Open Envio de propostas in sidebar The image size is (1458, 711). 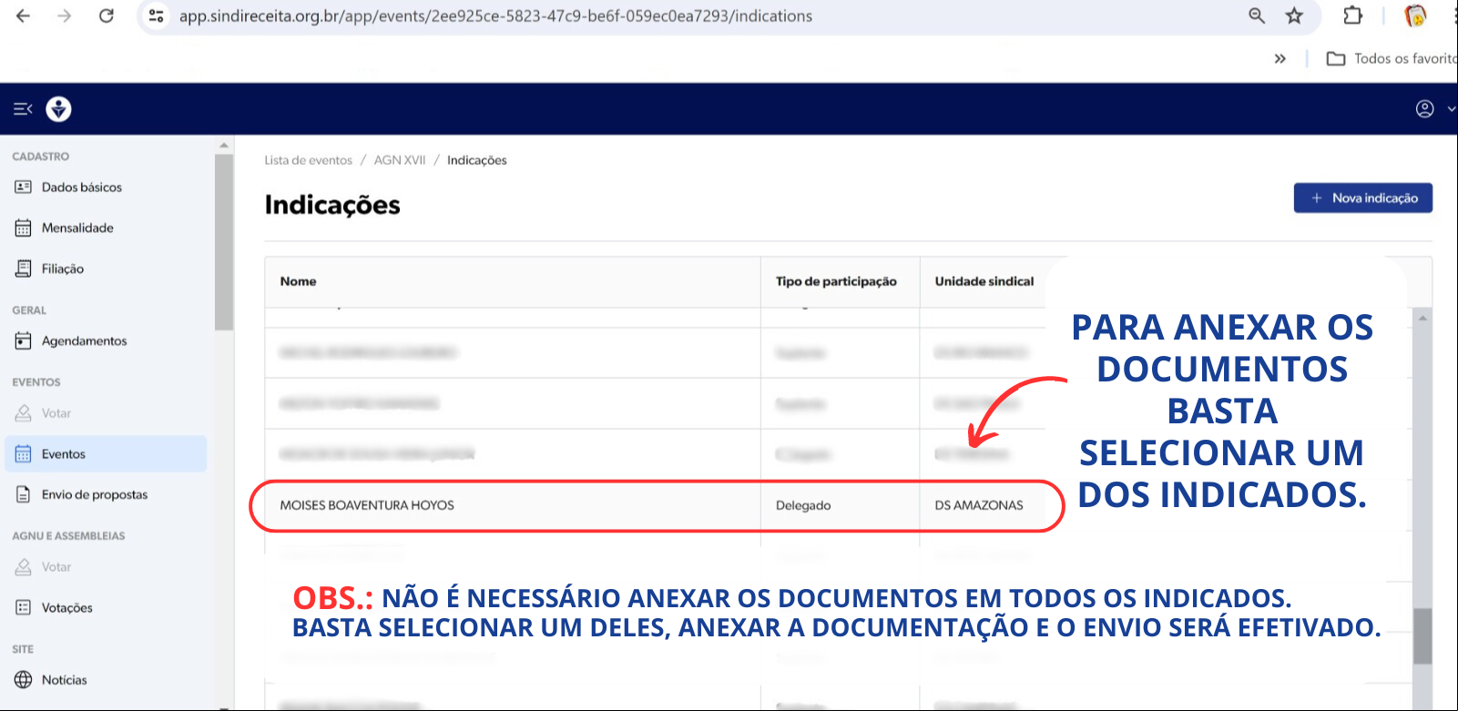(x=106, y=494)
